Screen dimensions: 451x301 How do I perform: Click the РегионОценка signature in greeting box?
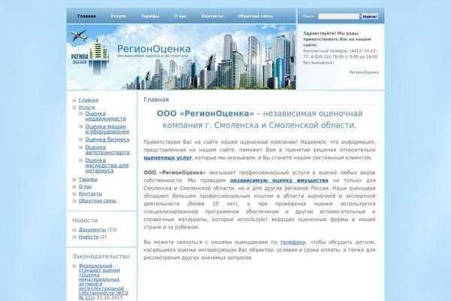coord(364,72)
